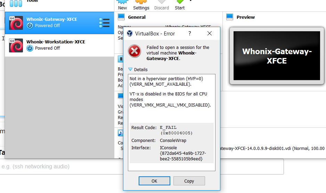
Task: Click the Whonix-Gateway-XFCE OS logo icon
Action: pyautogui.click(x=16, y=23)
